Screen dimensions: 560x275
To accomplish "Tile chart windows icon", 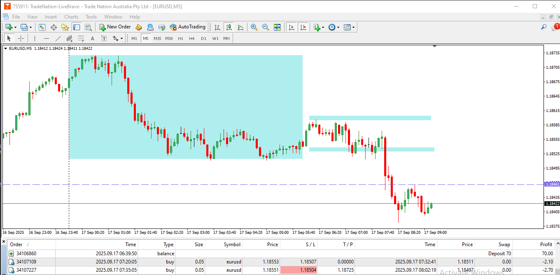I will click(277, 27).
